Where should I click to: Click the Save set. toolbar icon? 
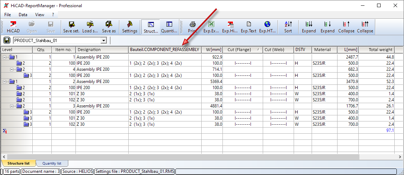pyautogui.click(x=72, y=27)
